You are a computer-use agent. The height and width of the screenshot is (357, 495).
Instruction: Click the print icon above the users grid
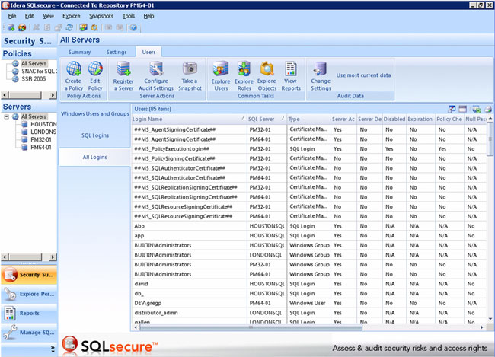(x=488, y=109)
